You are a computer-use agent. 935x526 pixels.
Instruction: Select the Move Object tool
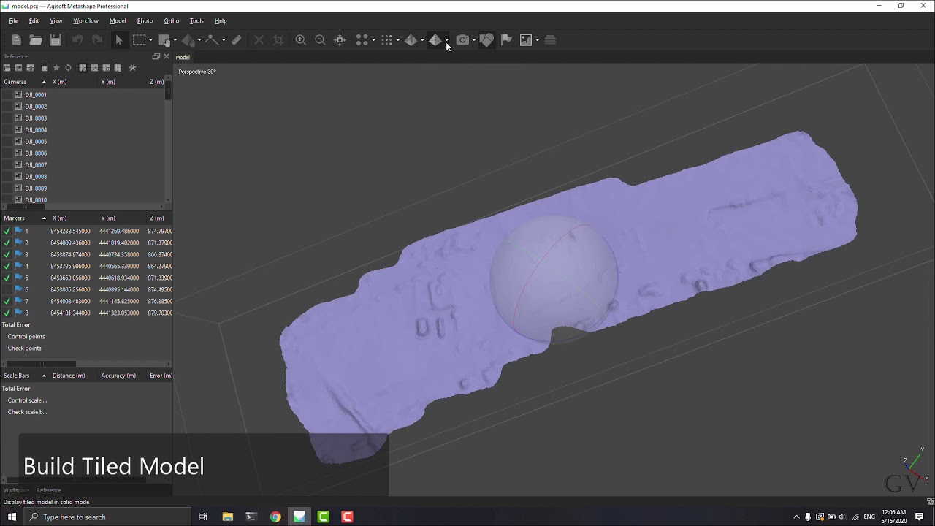188,40
